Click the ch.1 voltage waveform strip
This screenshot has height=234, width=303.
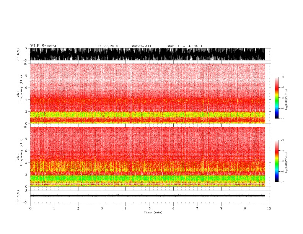tap(147, 54)
